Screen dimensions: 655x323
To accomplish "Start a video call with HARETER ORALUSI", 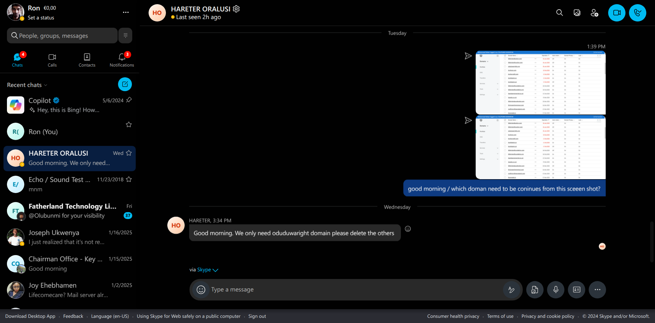I will (616, 13).
